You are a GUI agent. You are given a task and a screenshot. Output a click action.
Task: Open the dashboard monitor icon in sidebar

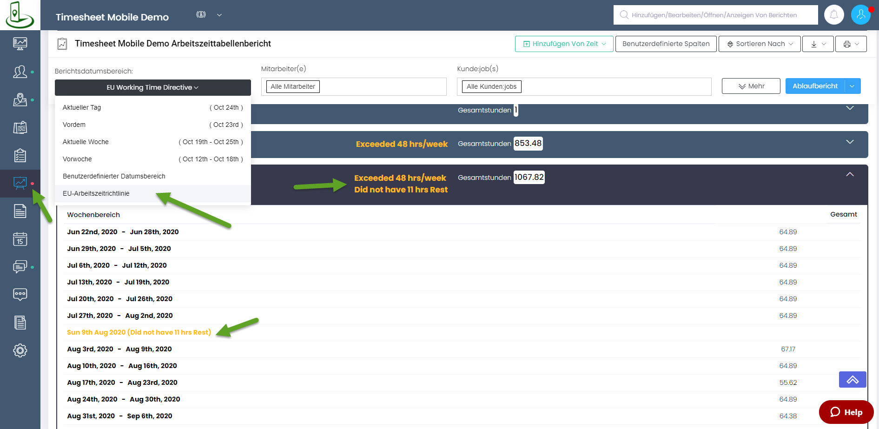click(20, 44)
